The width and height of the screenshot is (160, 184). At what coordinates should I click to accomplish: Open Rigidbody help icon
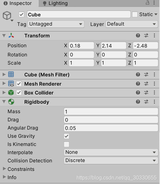tap(138, 102)
